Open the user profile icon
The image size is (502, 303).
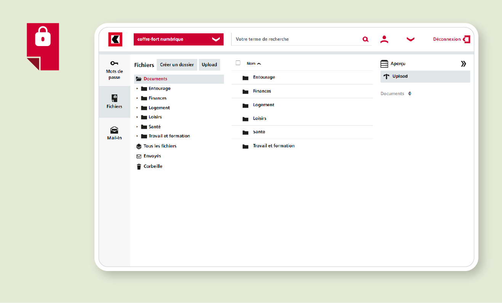coord(384,39)
